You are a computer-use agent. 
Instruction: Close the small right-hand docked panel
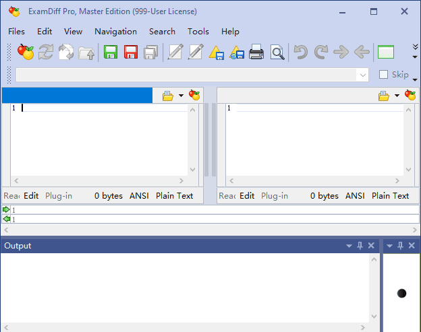(412, 245)
